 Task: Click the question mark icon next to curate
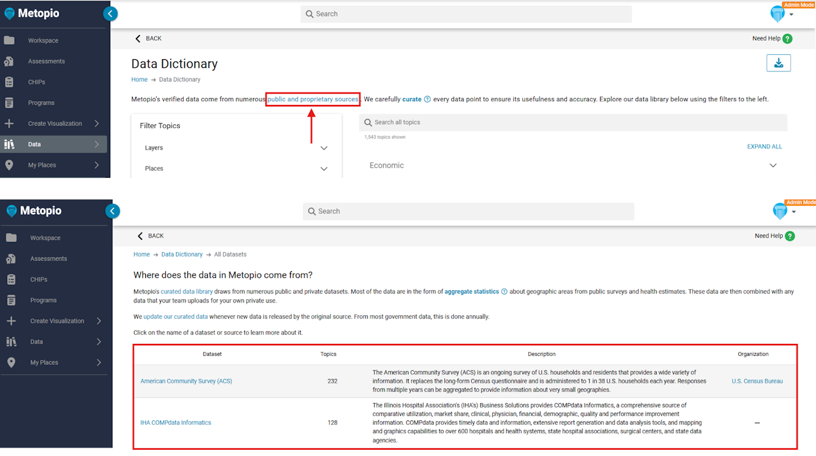427,99
